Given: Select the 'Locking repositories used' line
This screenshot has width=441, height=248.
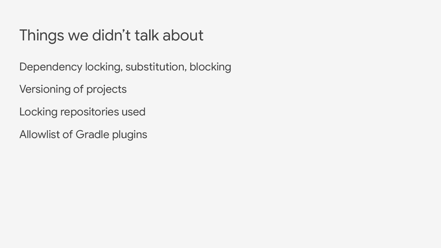Looking at the screenshot, I should coord(82,112).
